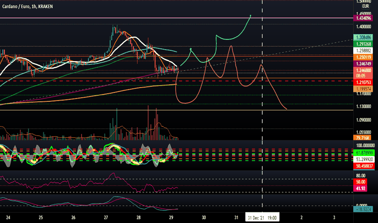Screen dimensions: 378x223
Task: Click the EUR currency label on price axis
Action: [x=365, y=6]
